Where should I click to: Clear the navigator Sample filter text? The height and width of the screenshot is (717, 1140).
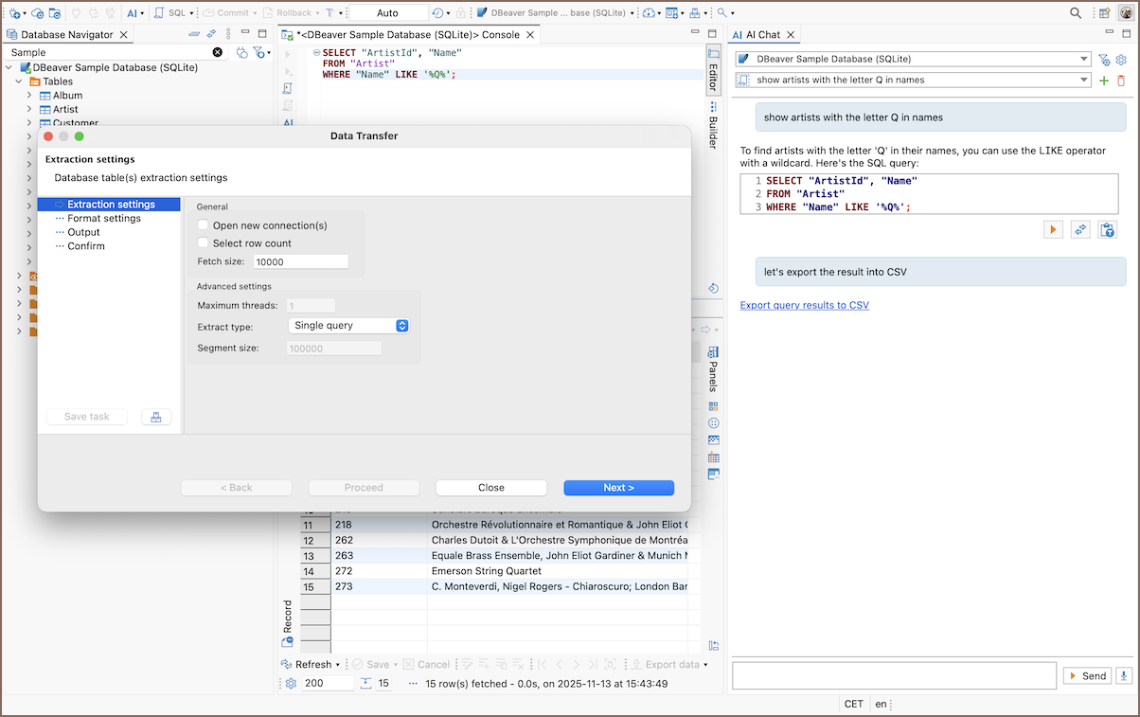(218, 52)
